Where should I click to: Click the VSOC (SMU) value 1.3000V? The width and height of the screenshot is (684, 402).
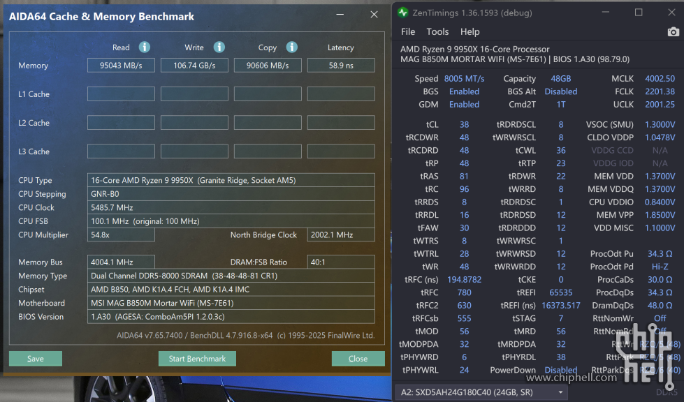pos(660,124)
